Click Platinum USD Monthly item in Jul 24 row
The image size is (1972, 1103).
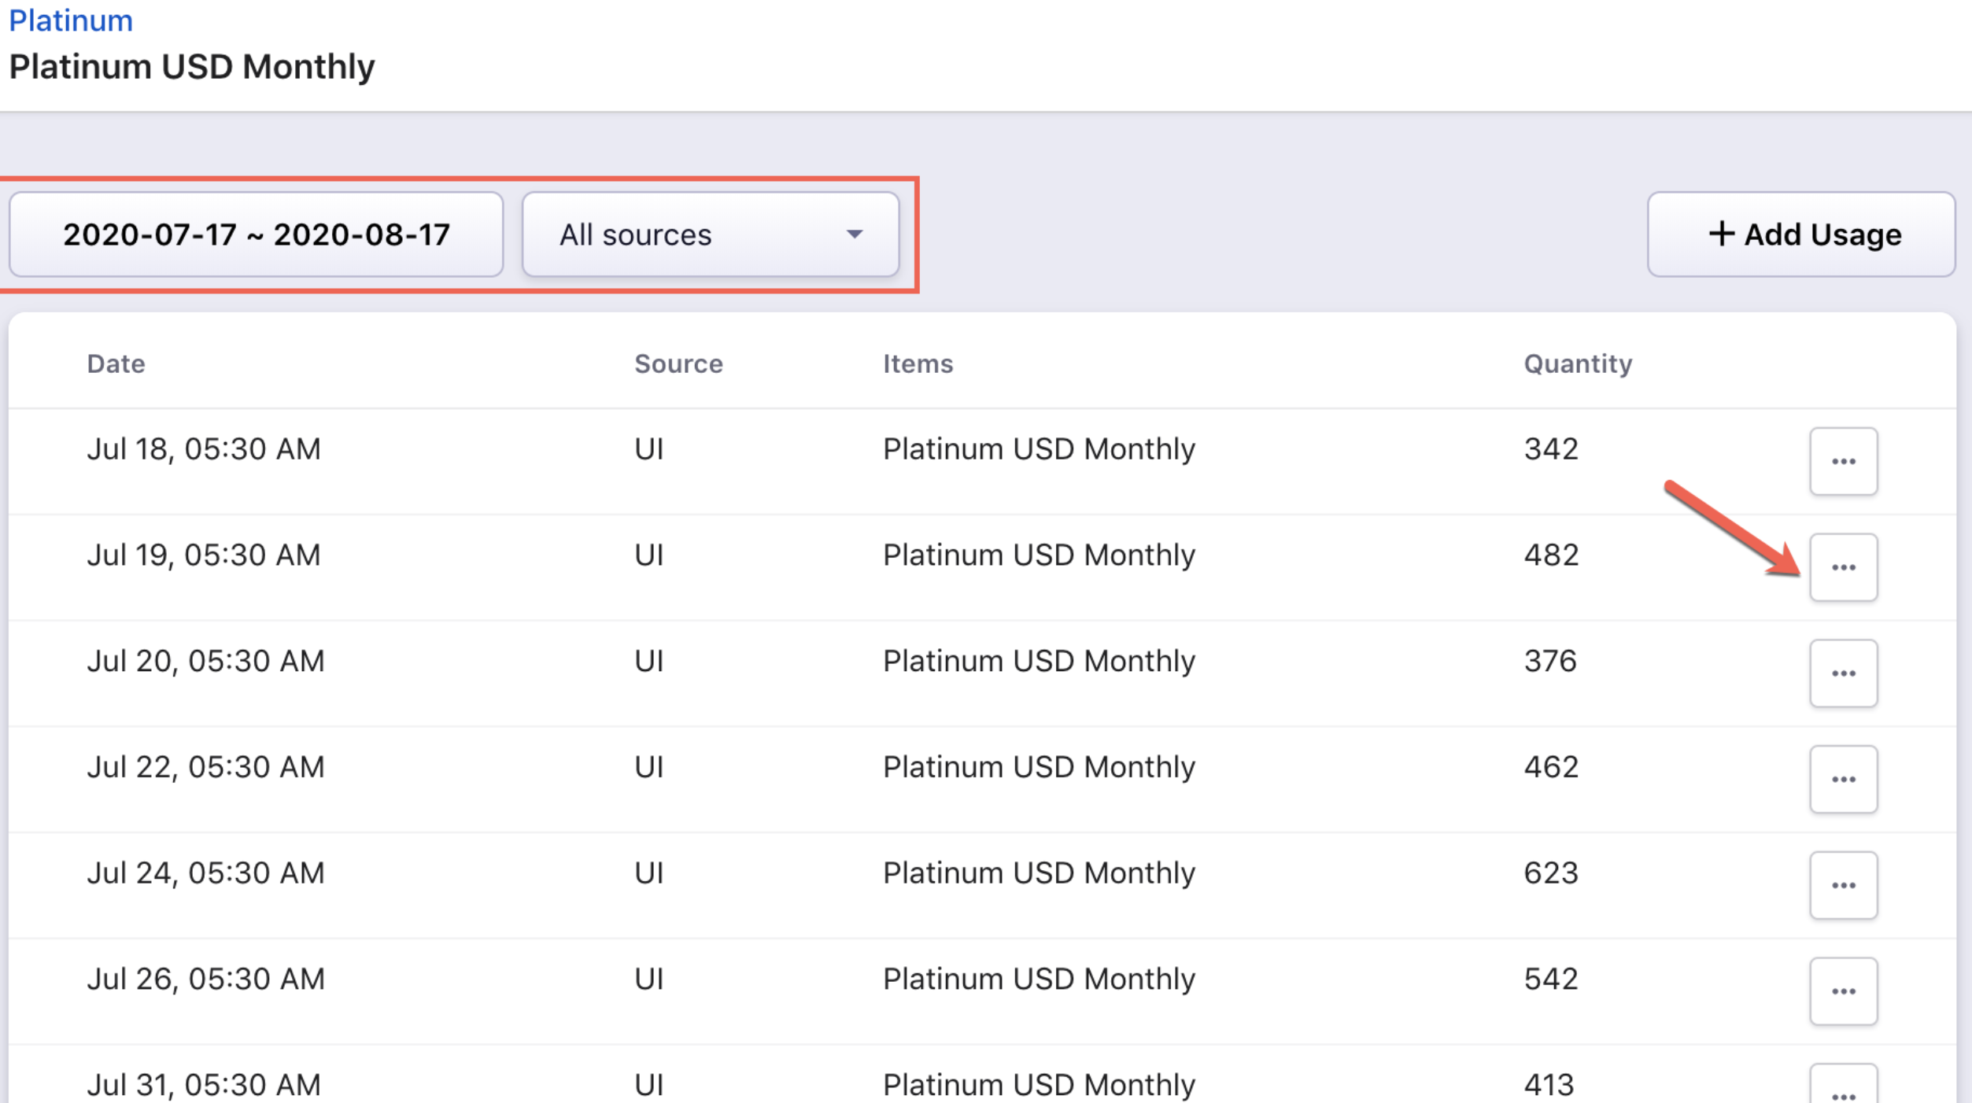point(1039,873)
